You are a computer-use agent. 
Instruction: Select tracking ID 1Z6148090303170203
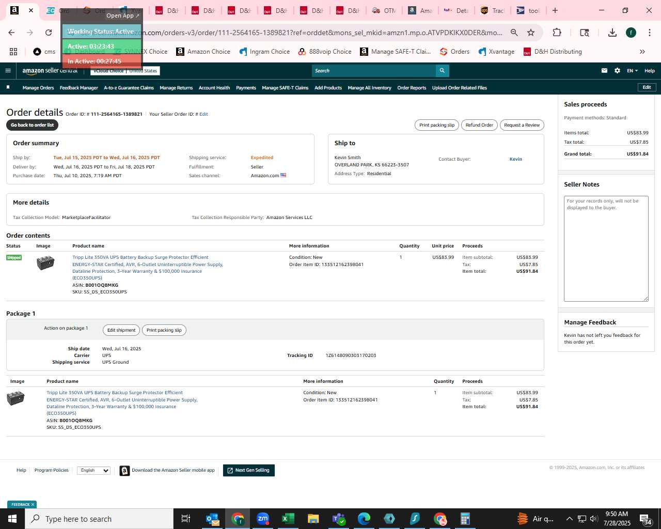pos(351,355)
